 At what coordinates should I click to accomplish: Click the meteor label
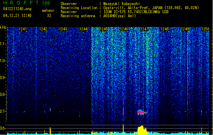pos(48,10)
